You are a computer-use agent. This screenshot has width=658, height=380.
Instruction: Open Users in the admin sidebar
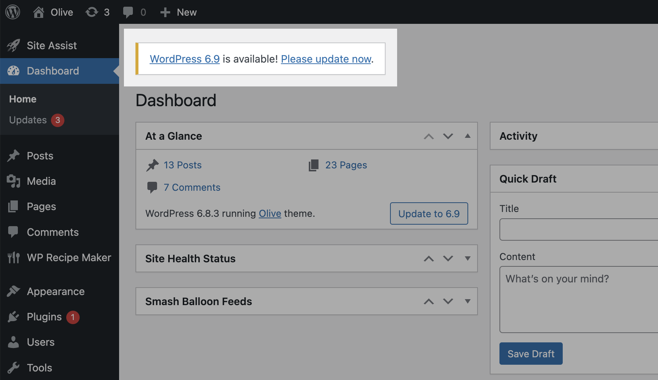pyautogui.click(x=60, y=342)
